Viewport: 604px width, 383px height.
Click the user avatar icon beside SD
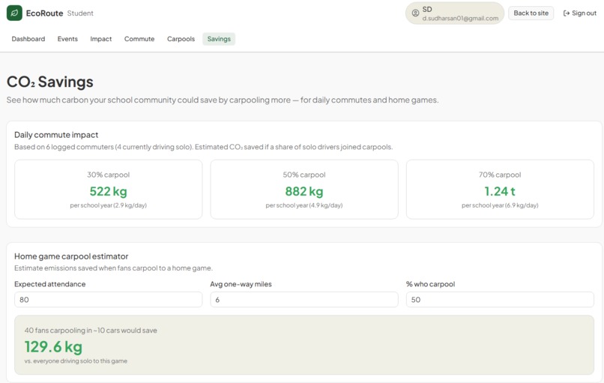coord(415,13)
